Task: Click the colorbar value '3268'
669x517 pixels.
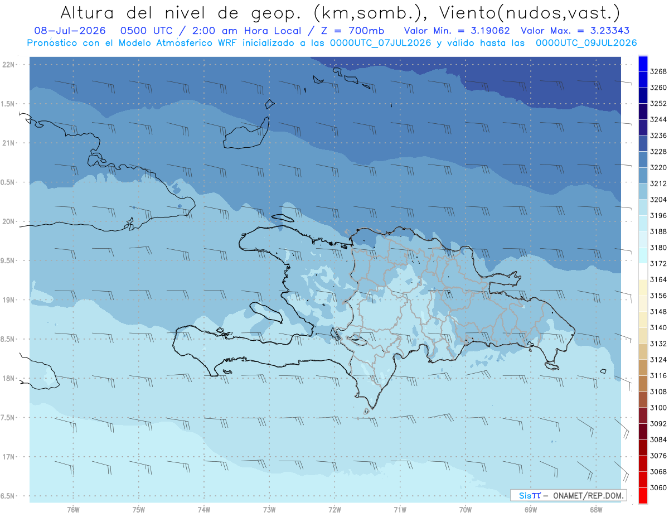Action: [x=658, y=71]
